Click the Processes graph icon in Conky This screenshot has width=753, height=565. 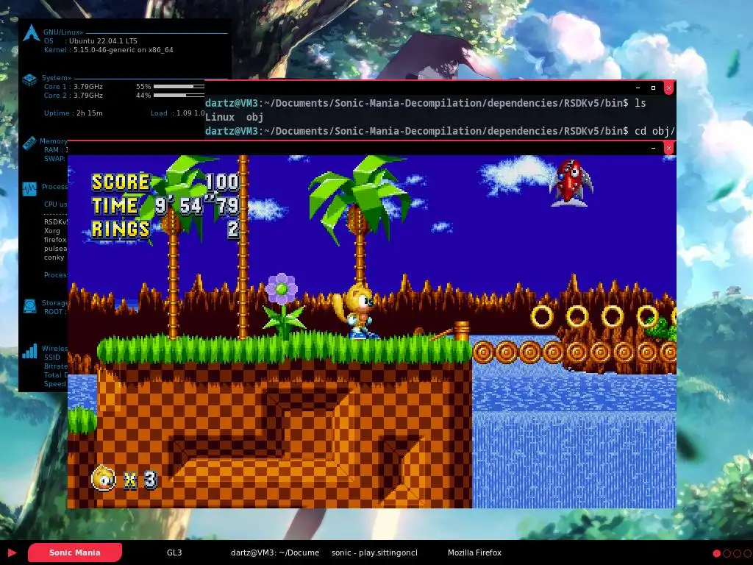tap(29, 189)
